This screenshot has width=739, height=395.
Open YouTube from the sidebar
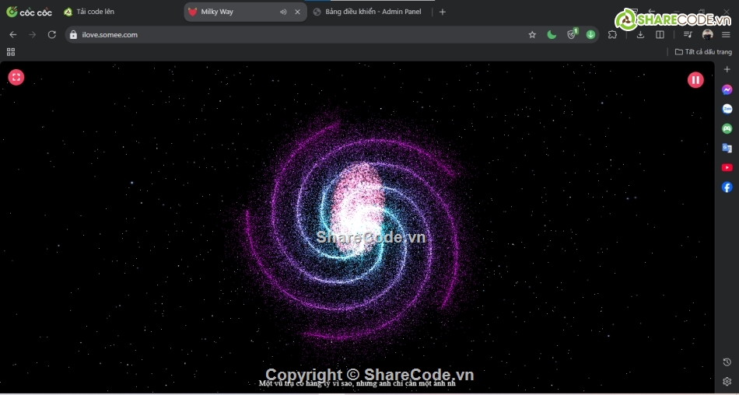click(x=727, y=167)
